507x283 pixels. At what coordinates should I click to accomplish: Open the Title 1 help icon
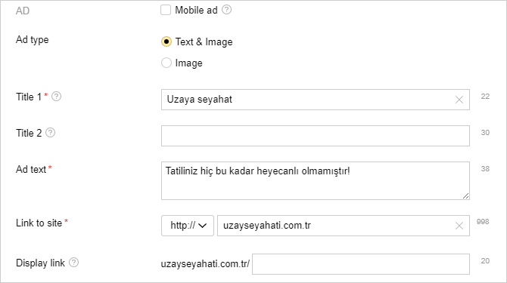point(56,97)
